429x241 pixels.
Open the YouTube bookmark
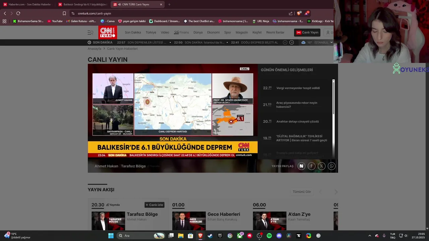tap(55, 21)
